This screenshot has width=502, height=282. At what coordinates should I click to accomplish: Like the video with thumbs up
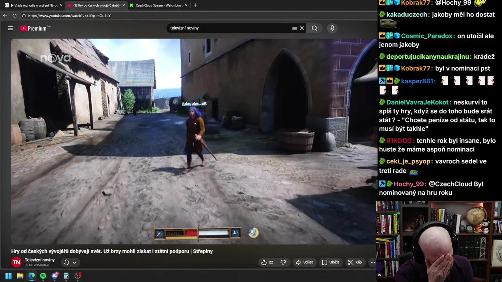tap(267, 262)
